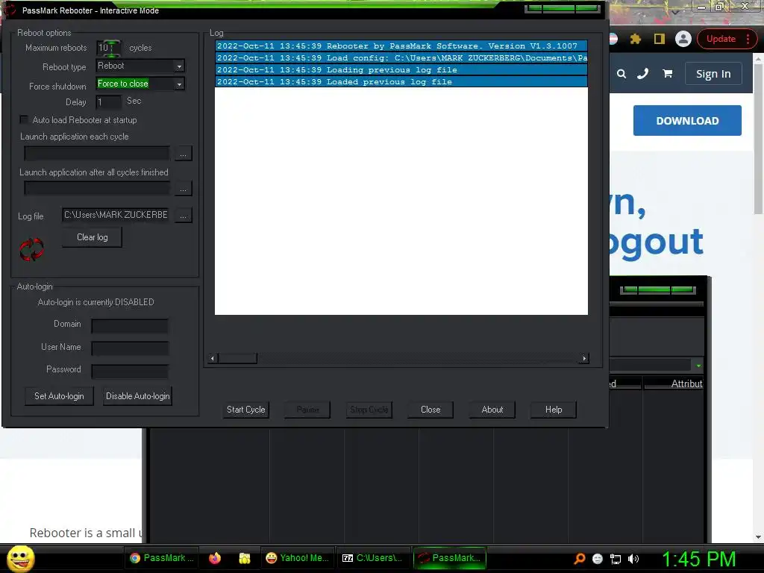This screenshot has width=764, height=573.
Task: Click the phone icon on PassMark website
Action: coord(643,74)
